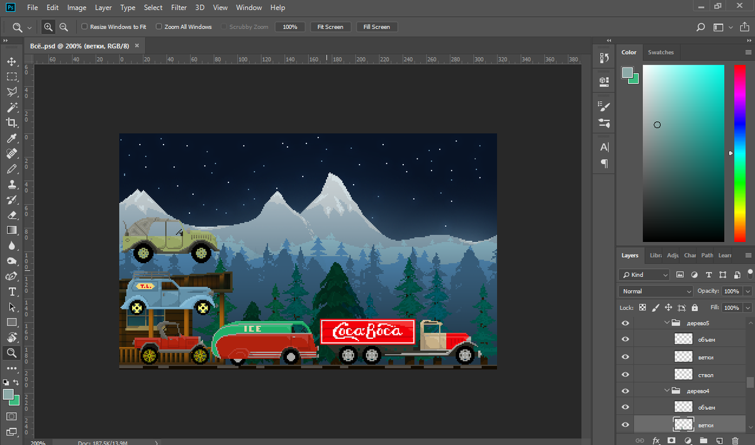Create a new layer group folder icon
Viewport: 755px width, 445px height.
coord(703,441)
